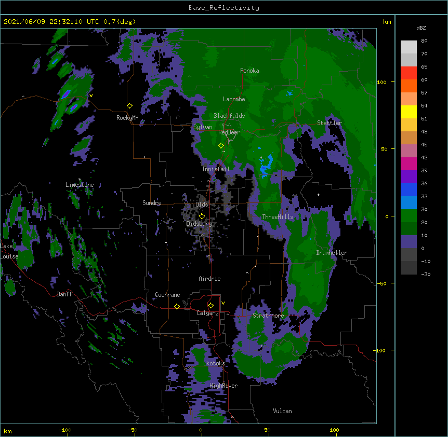Click the yellow diamond marker above Calgary label

(x=210, y=306)
